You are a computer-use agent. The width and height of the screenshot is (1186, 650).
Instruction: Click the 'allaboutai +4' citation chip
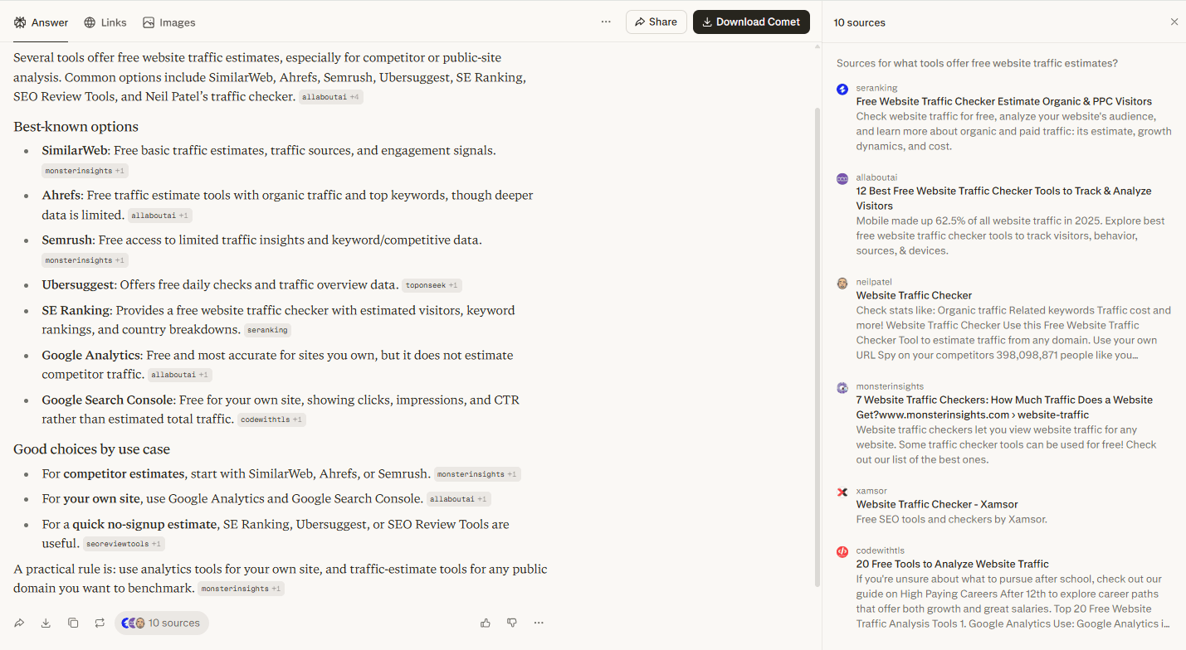[x=331, y=97]
